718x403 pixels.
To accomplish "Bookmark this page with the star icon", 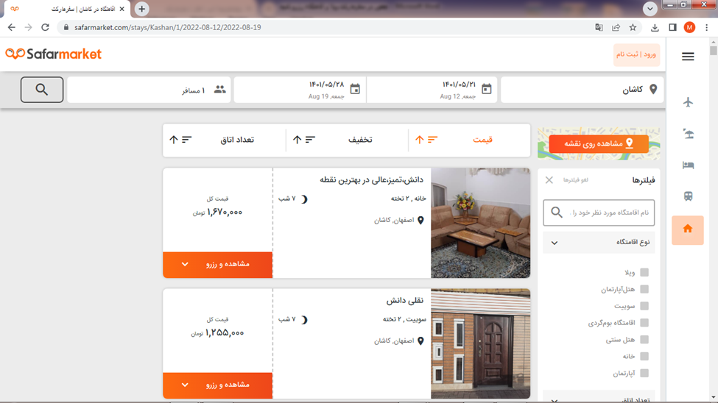I will click(x=633, y=27).
